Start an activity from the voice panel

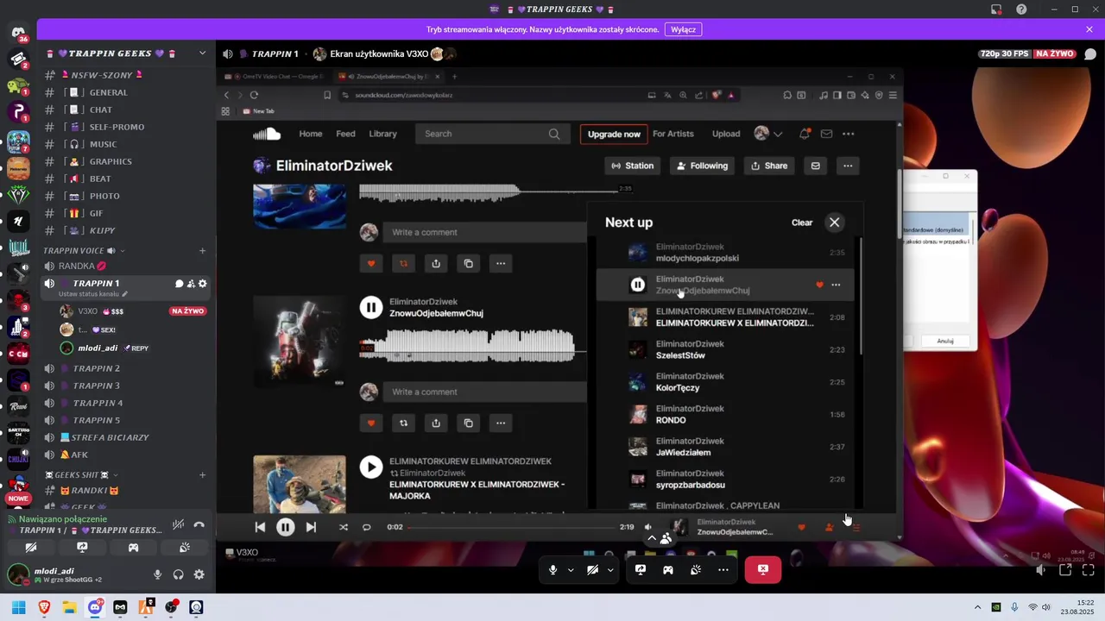click(x=134, y=548)
